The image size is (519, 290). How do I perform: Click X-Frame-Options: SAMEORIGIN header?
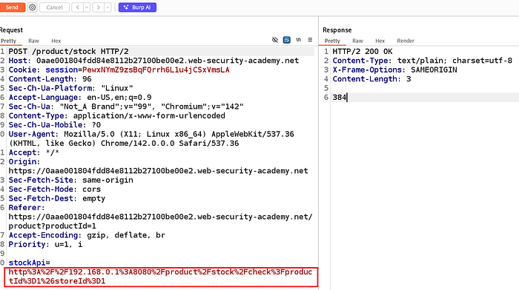pos(395,70)
